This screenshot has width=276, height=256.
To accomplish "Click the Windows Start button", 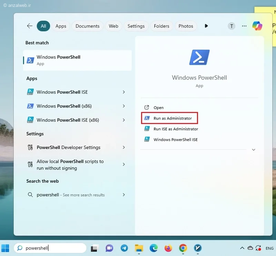I will [x=5, y=248].
